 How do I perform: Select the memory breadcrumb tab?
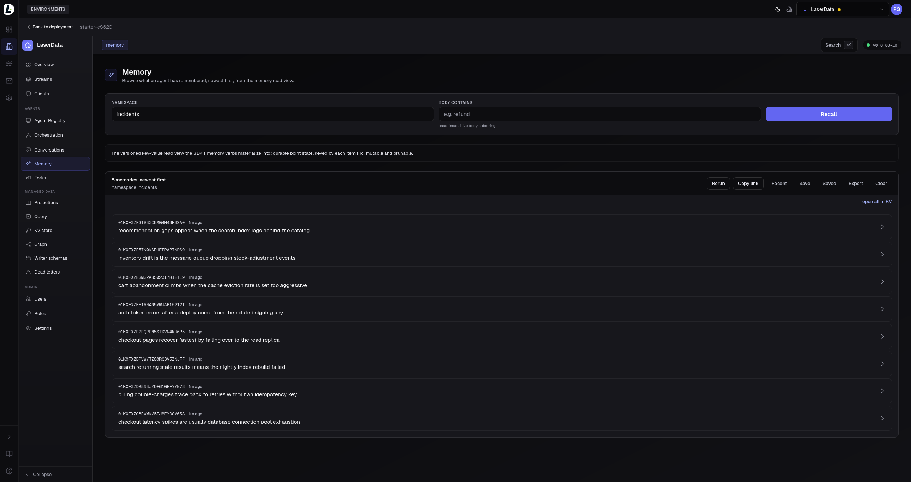(x=115, y=45)
